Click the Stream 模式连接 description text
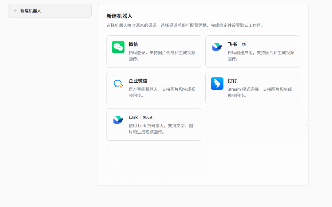The image size is (332, 207). [260, 92]
